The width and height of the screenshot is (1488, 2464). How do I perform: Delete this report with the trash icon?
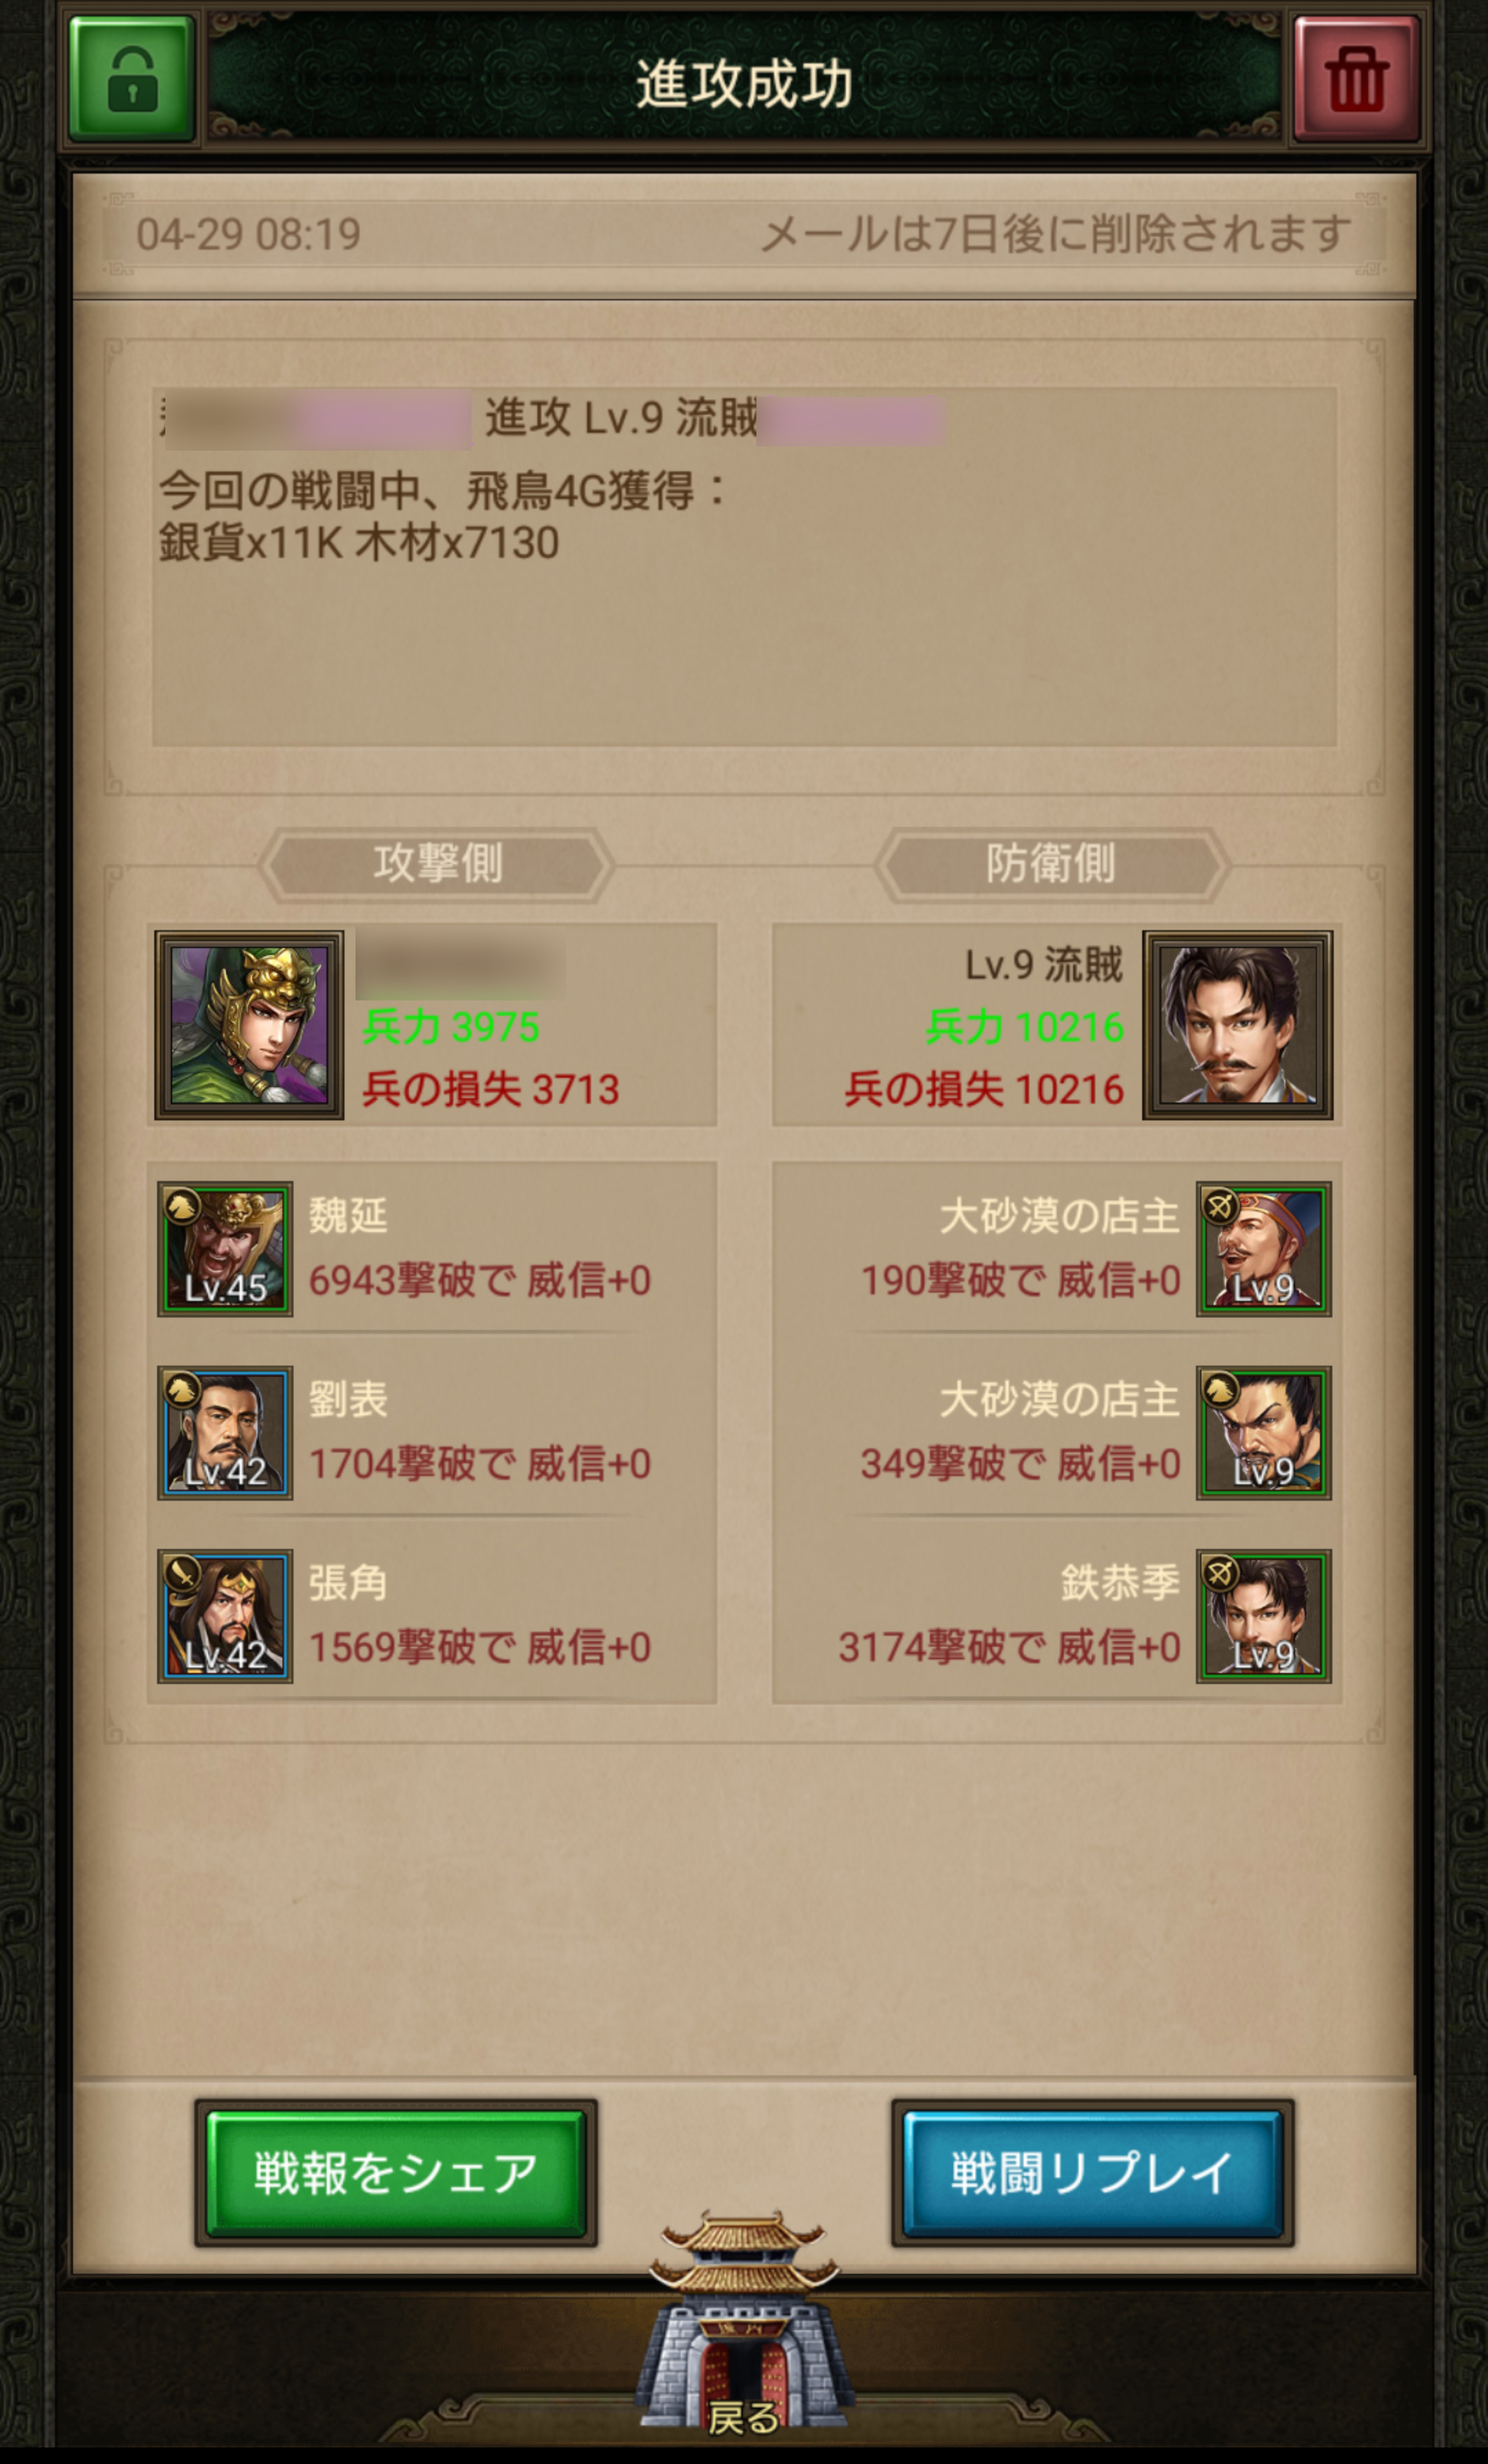tap(1357, 79)
